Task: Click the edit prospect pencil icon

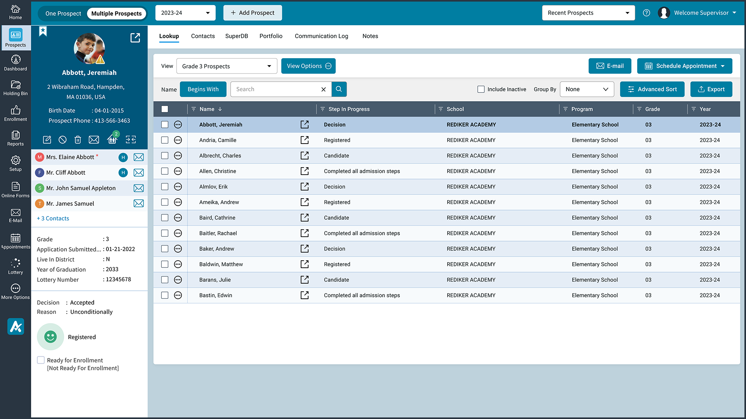Action: tap(47, 140)
